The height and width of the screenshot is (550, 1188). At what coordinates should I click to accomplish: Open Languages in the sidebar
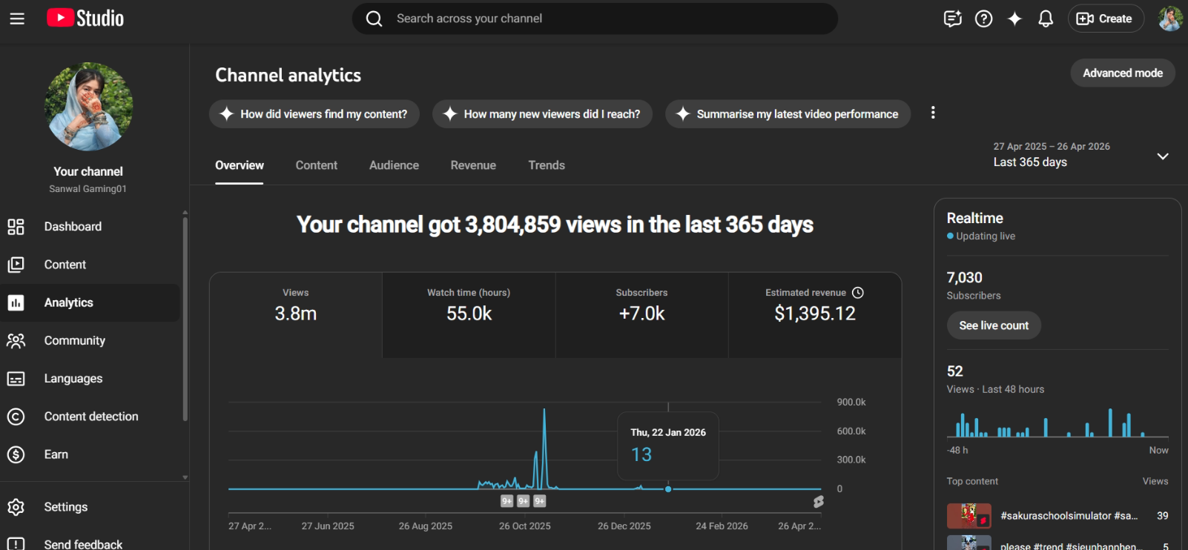coord(90,379)
